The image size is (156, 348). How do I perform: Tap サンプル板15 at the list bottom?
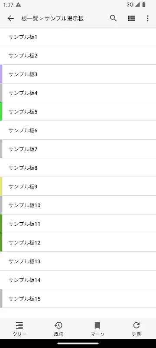point(78,298)
